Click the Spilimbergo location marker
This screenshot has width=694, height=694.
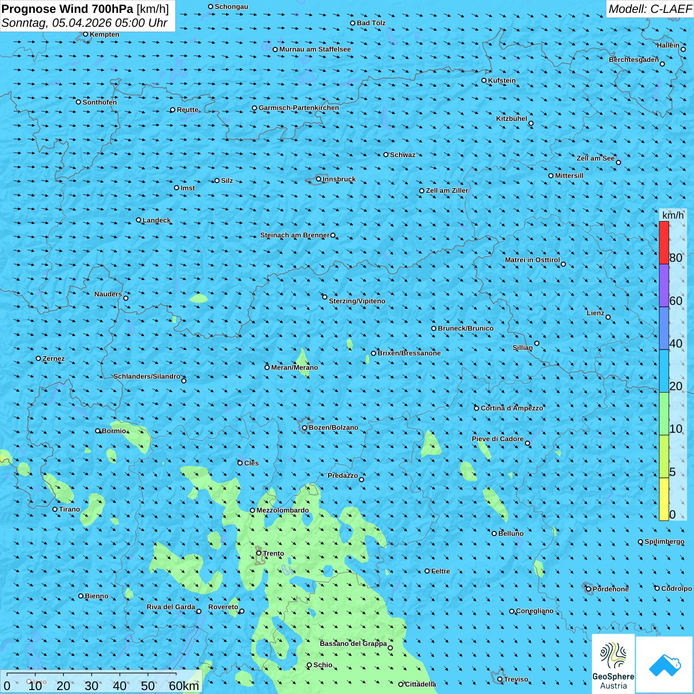[640, 542]
